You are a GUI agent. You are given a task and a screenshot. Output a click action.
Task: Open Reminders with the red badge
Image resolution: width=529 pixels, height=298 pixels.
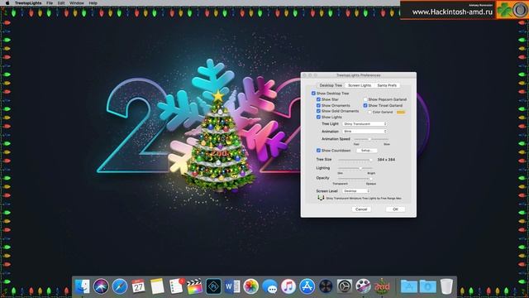pos(176,286)
